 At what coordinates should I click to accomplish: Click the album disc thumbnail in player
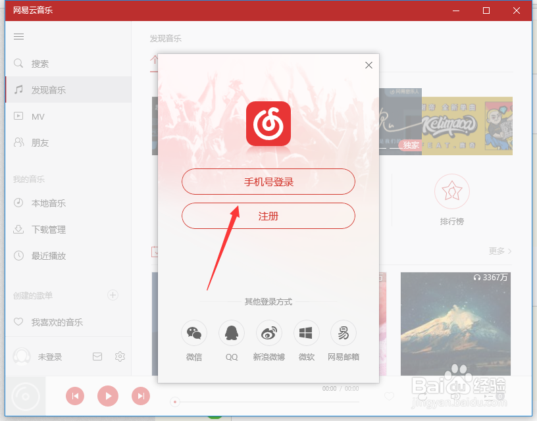[26, 397]
